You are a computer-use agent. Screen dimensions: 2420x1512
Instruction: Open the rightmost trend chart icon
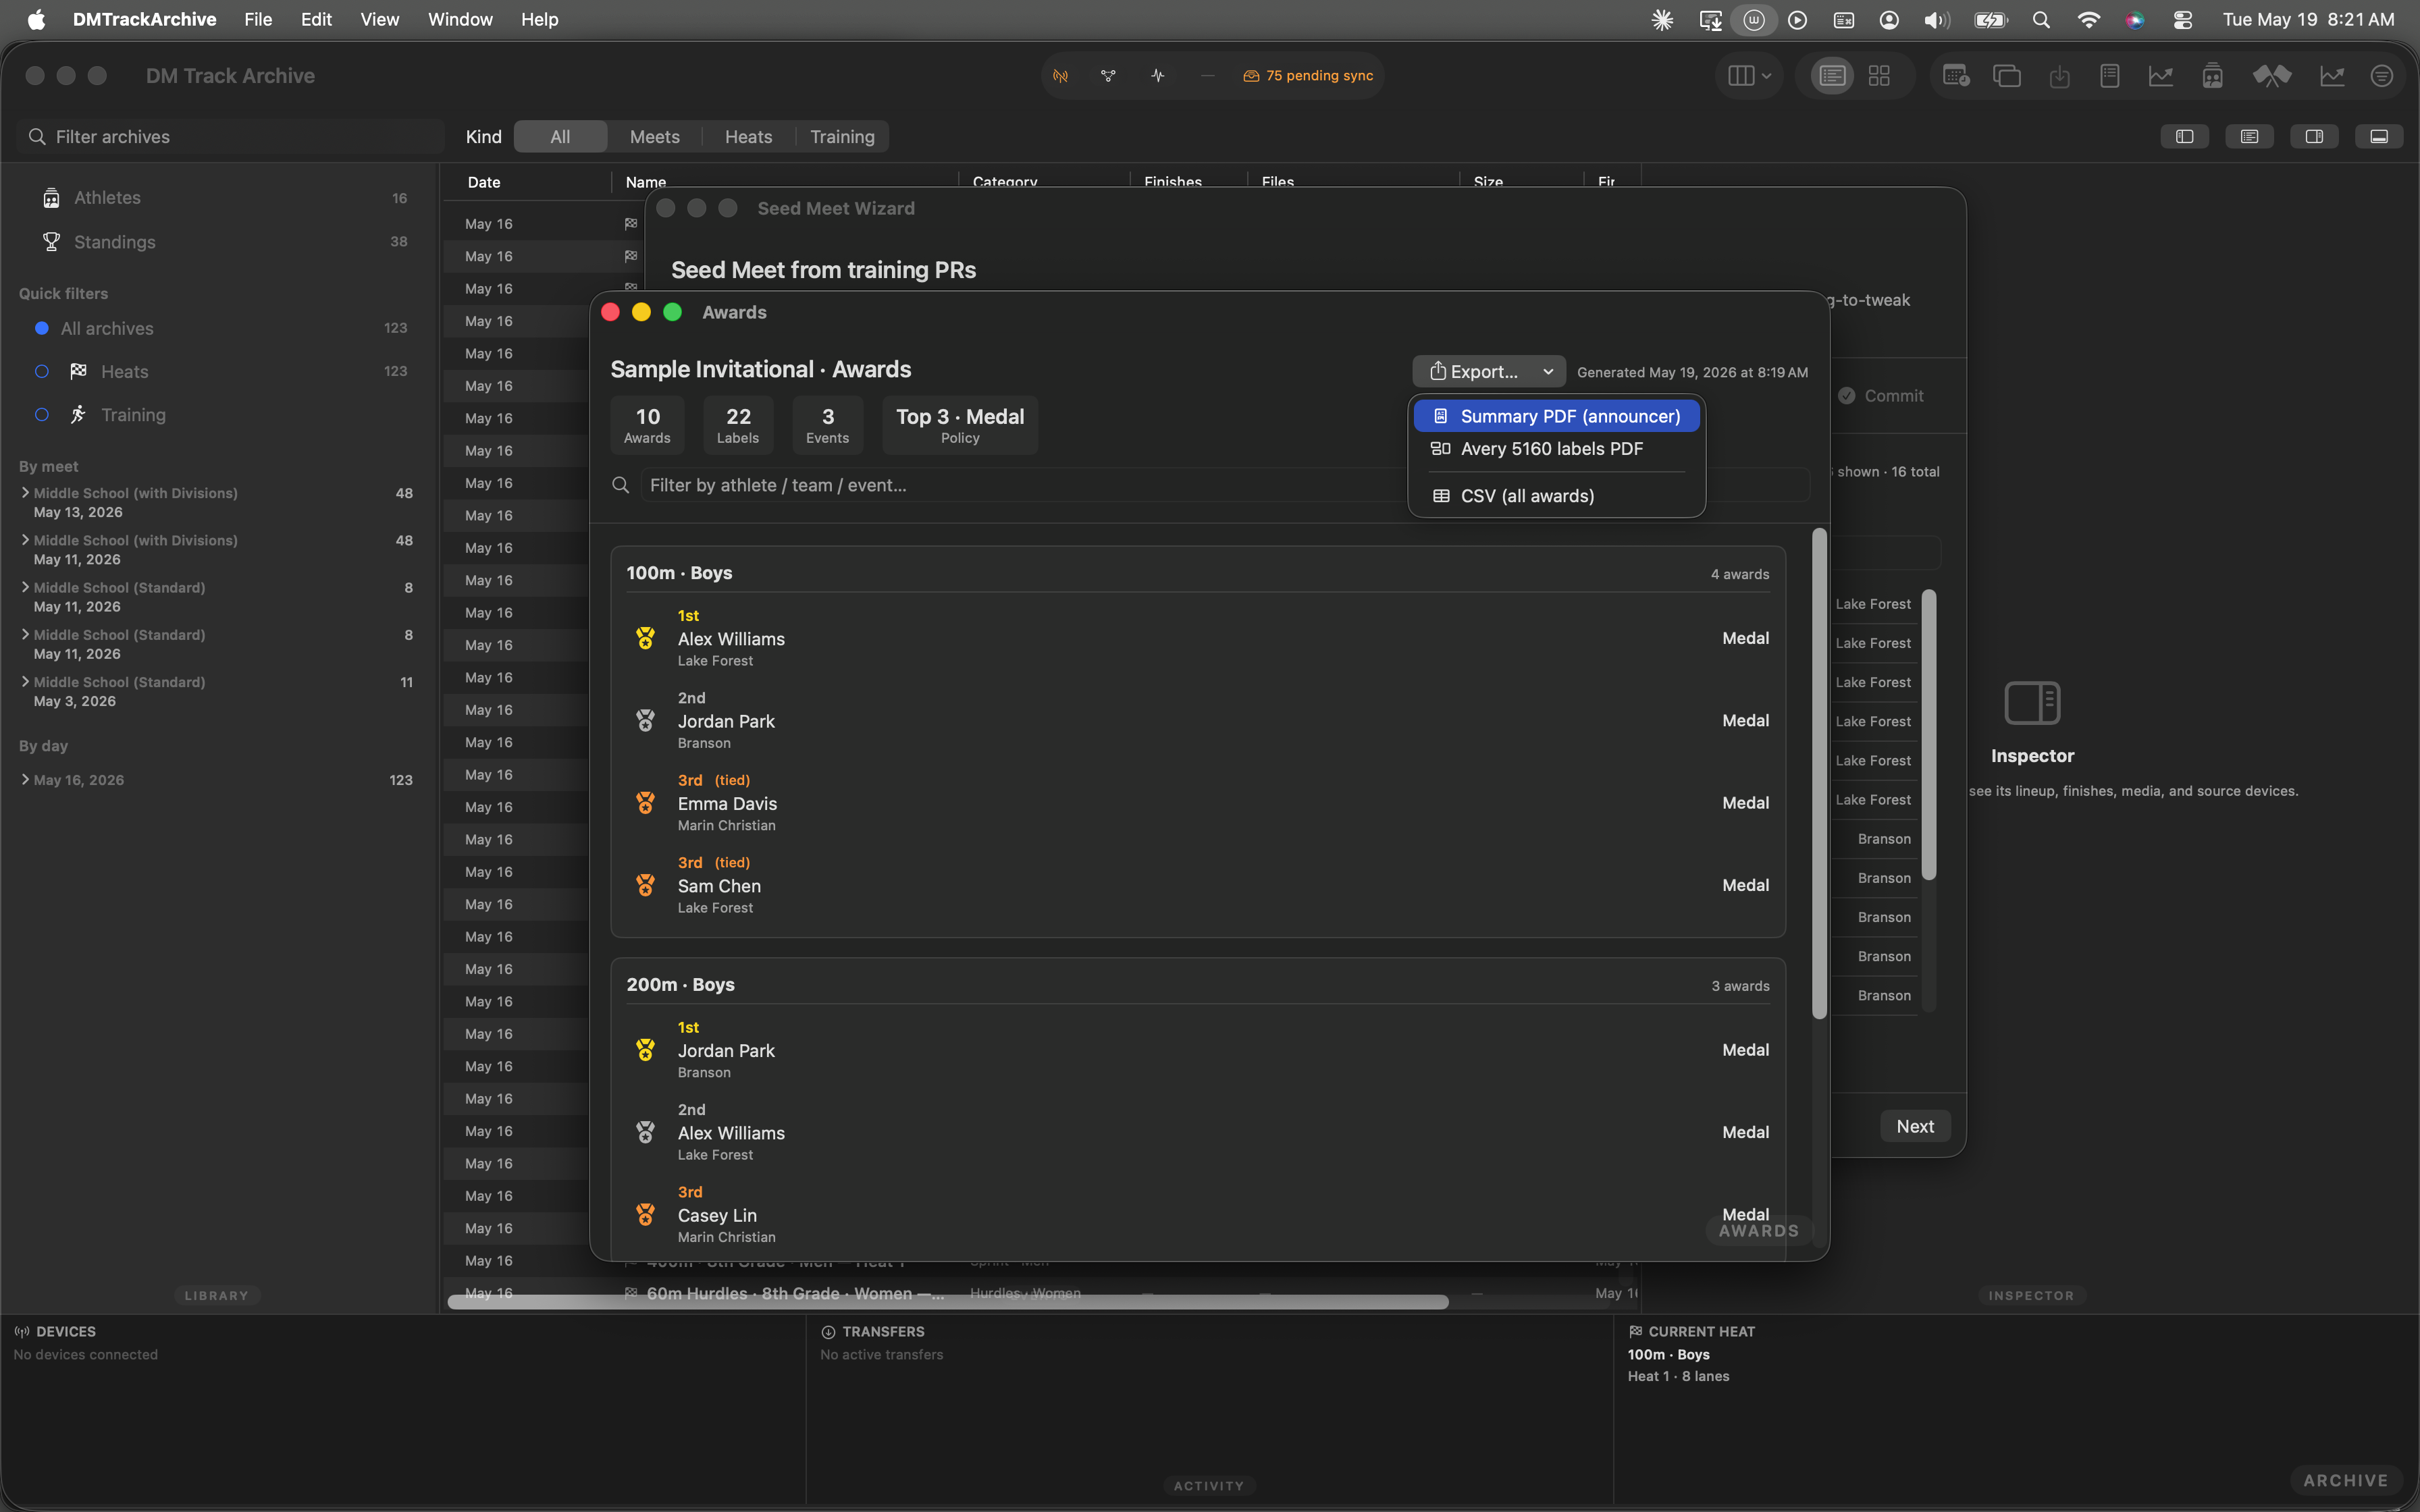tap(2332, 76)
